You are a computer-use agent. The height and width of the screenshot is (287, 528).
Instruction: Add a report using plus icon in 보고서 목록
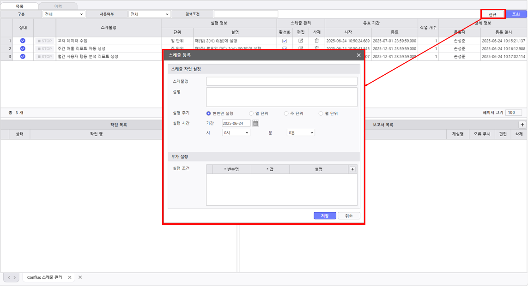[x=522, y=125]
